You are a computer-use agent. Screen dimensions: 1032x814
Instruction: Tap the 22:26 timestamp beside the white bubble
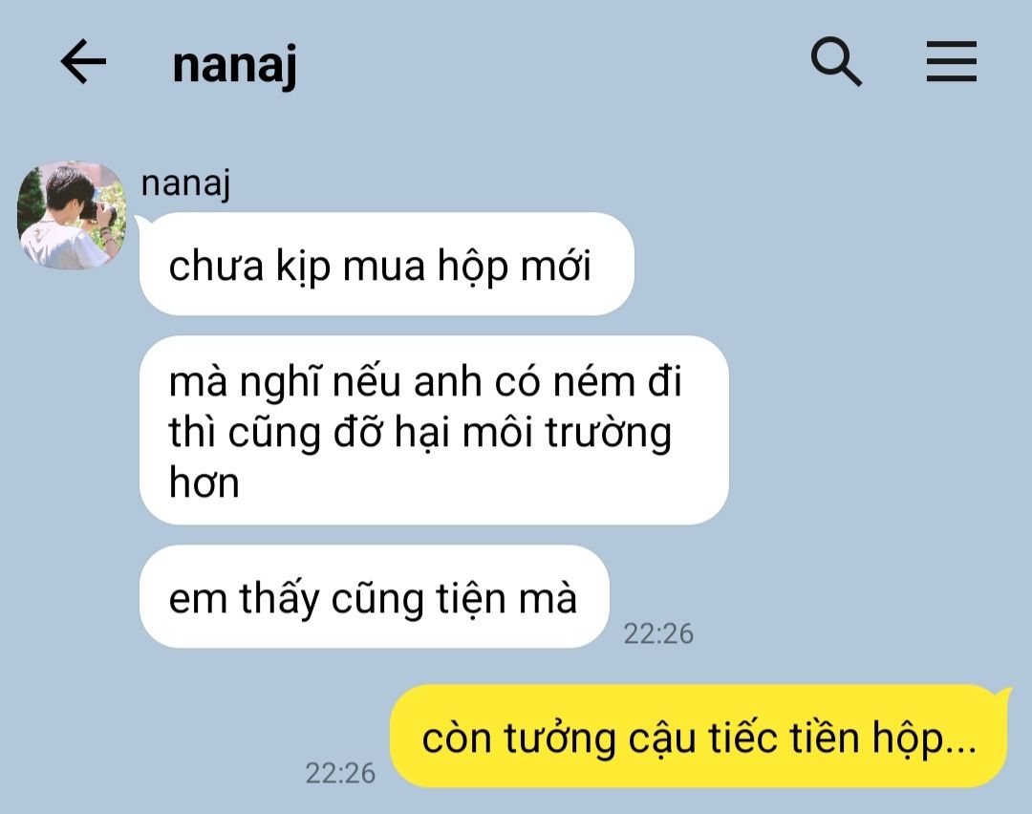point(658,633)
